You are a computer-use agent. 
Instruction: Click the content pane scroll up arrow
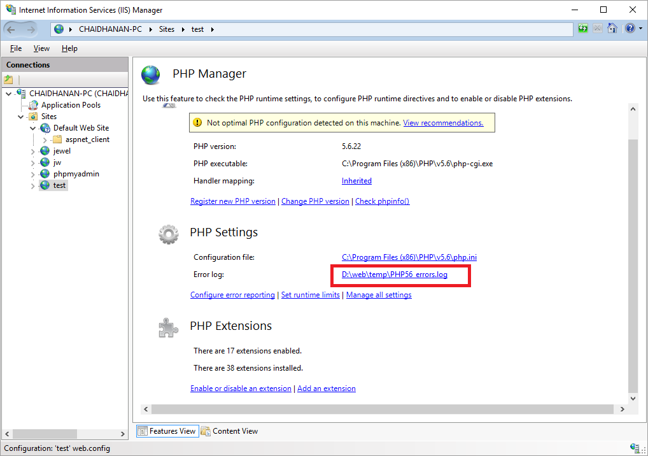[633, 109]
